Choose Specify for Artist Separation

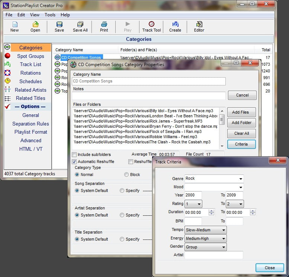122,215
